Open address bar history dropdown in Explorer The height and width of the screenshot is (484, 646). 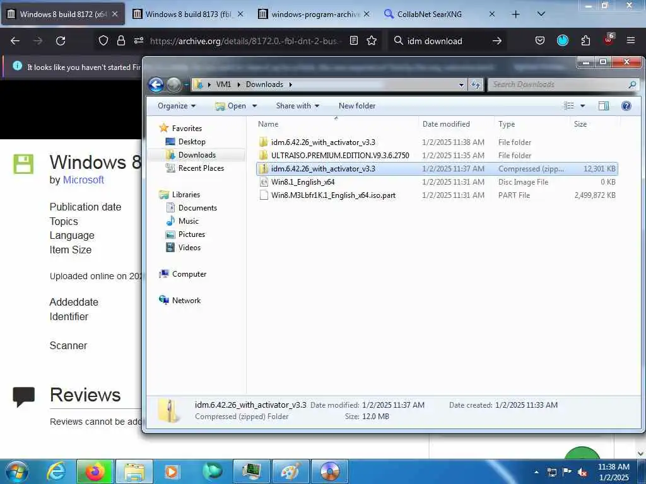point(461,85)
